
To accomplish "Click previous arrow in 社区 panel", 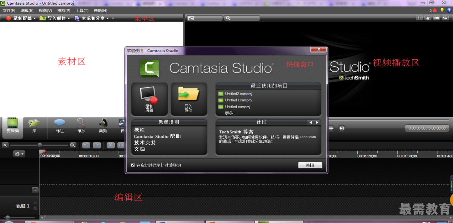I will (x=311, y=122).
